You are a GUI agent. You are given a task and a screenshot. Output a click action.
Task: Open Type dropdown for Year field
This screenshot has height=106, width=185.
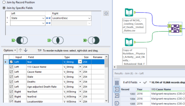[80, 62]
